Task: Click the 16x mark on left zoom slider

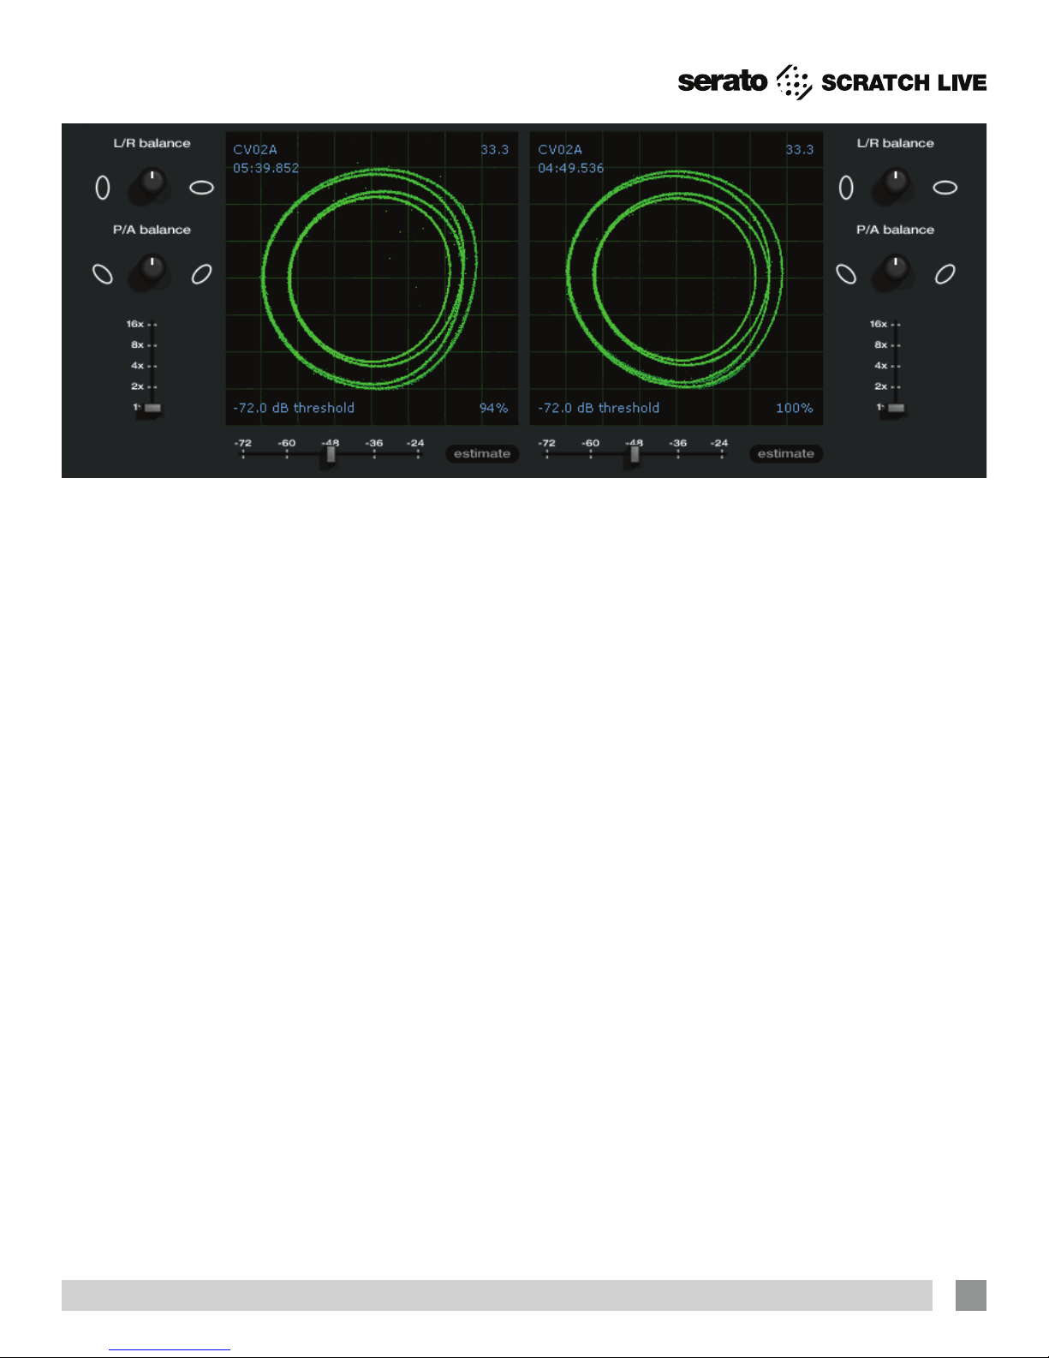Action: pyautogui.click(x=135, y=325)
